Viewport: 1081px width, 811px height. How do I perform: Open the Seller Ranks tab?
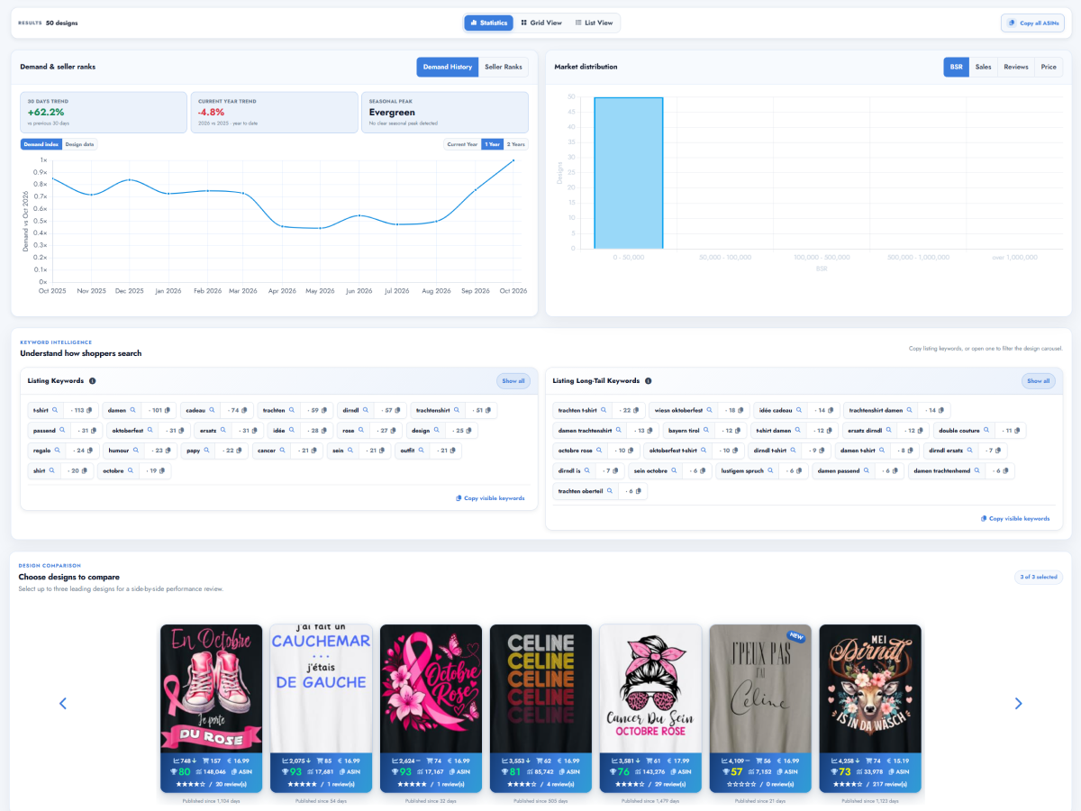[504, 67]
